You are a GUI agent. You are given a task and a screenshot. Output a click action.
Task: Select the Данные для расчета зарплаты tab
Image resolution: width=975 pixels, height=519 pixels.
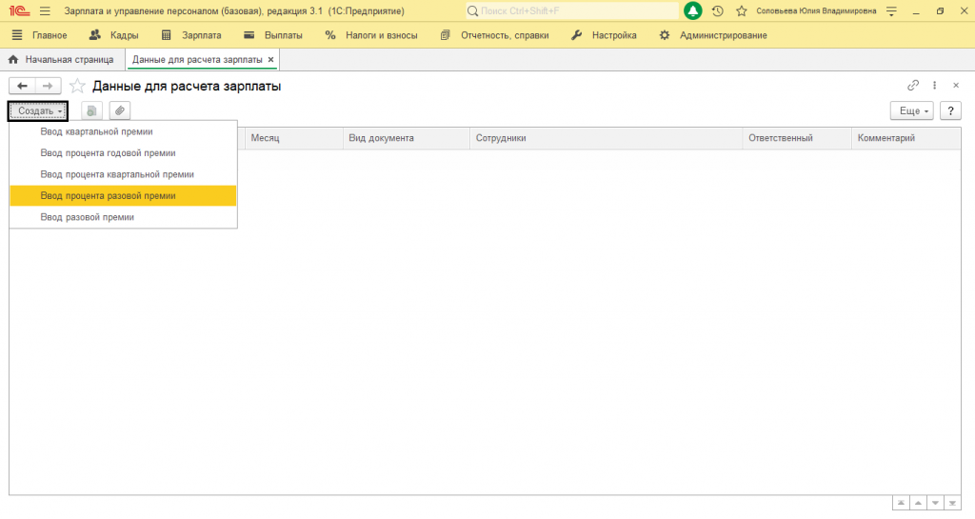[x=197, y=60]
